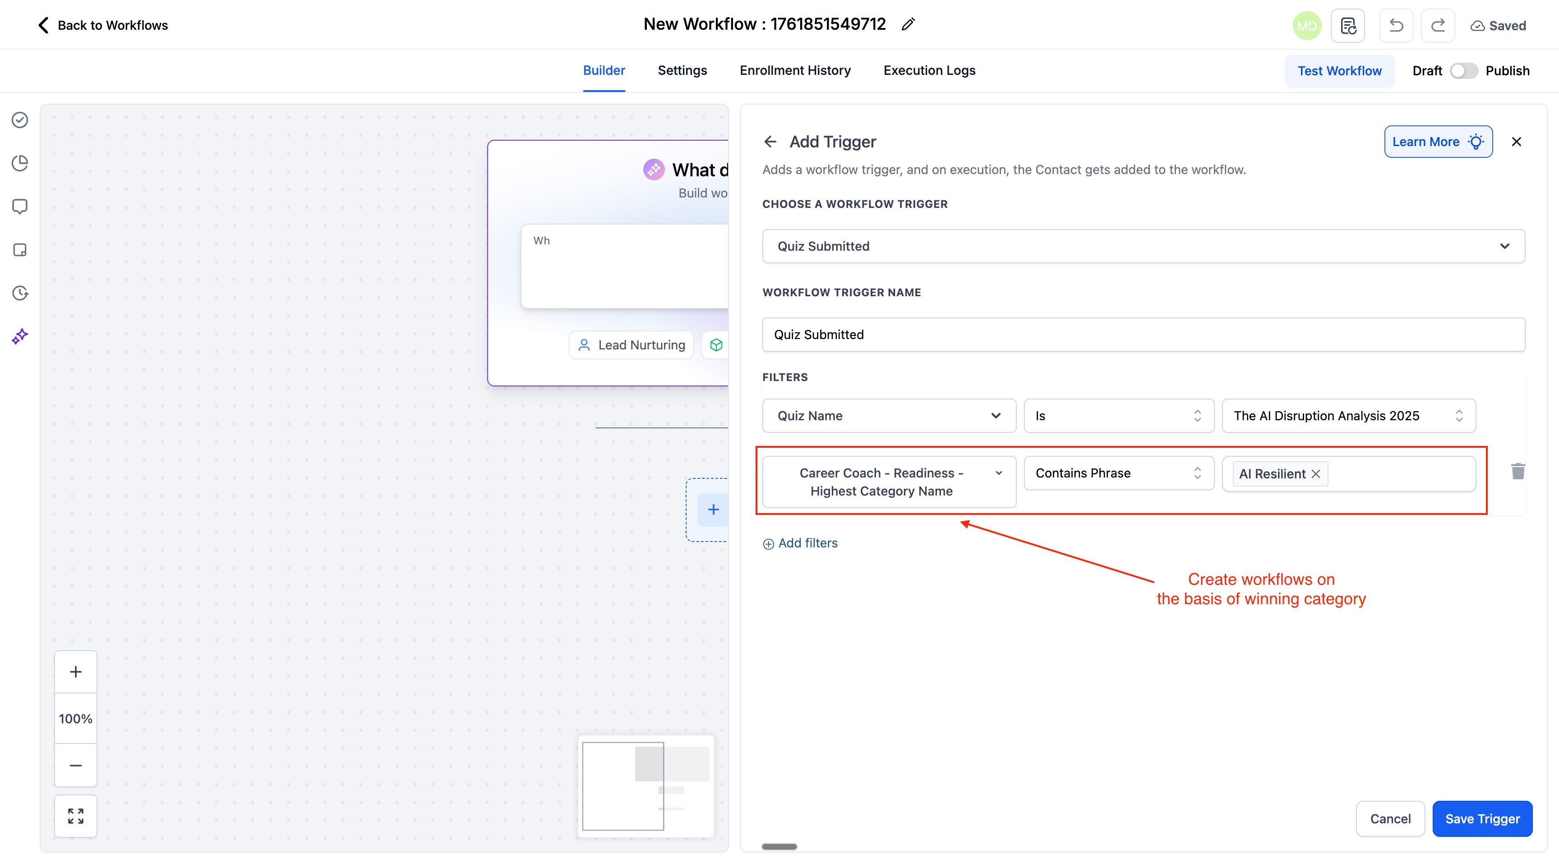
Task: Open the AI sparkle icon in left sidebar
Action: (x=20, y=336)
